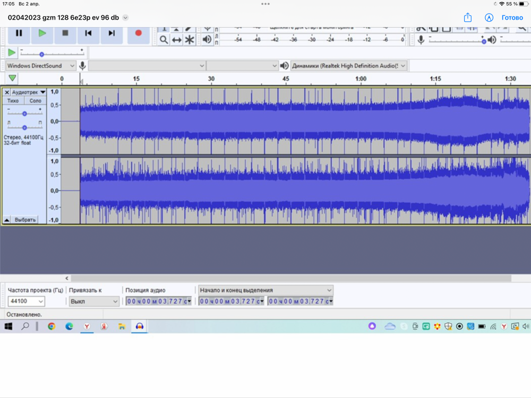This screenshot has height=398, width=531.
Task: Click the track gain slider knob
Action: (24, 114)
